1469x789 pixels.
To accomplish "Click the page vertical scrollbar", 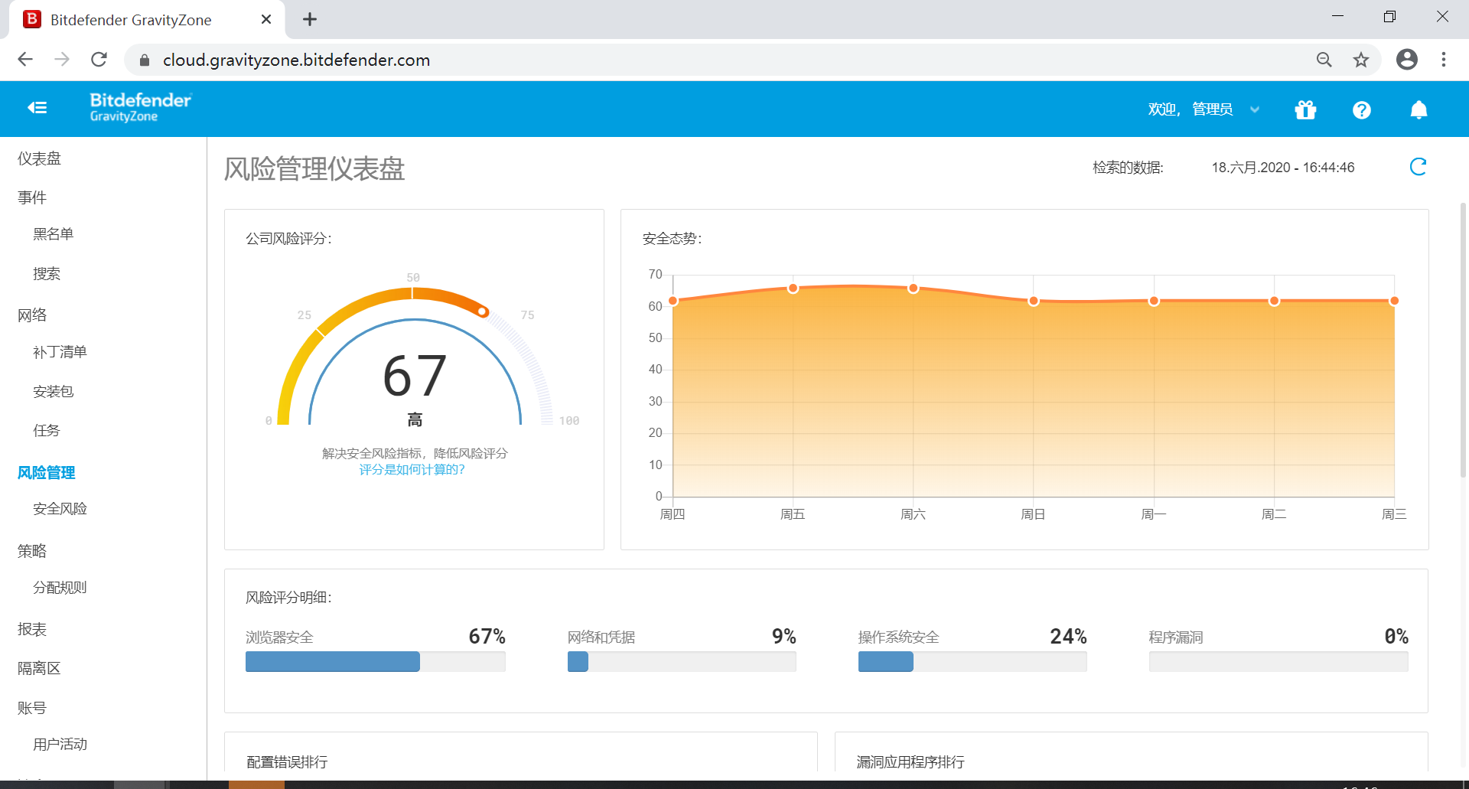I will [1463, 341].
